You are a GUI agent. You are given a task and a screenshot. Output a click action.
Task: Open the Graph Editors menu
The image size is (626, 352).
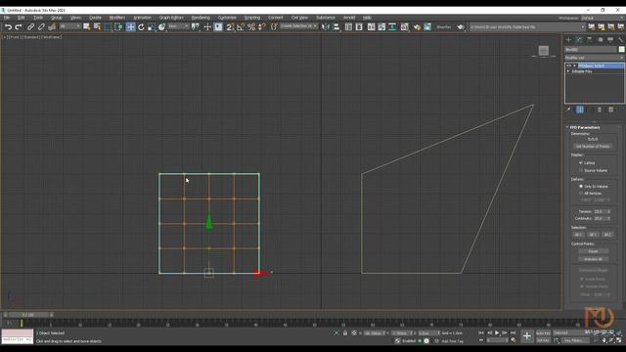click(171, 18)
